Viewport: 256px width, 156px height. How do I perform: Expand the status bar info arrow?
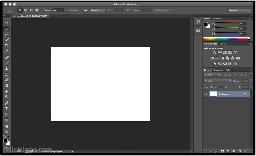tap(72, 152)
